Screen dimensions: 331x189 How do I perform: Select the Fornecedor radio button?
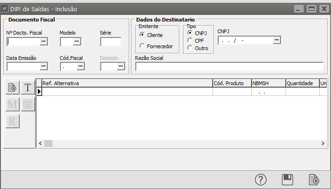pyautogui.click(x=142, y=46)
